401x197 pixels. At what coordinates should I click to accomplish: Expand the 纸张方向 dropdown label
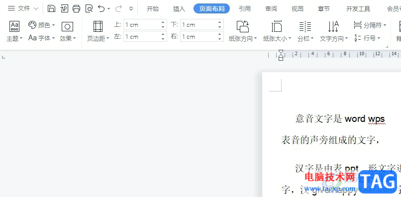point(243,39)
